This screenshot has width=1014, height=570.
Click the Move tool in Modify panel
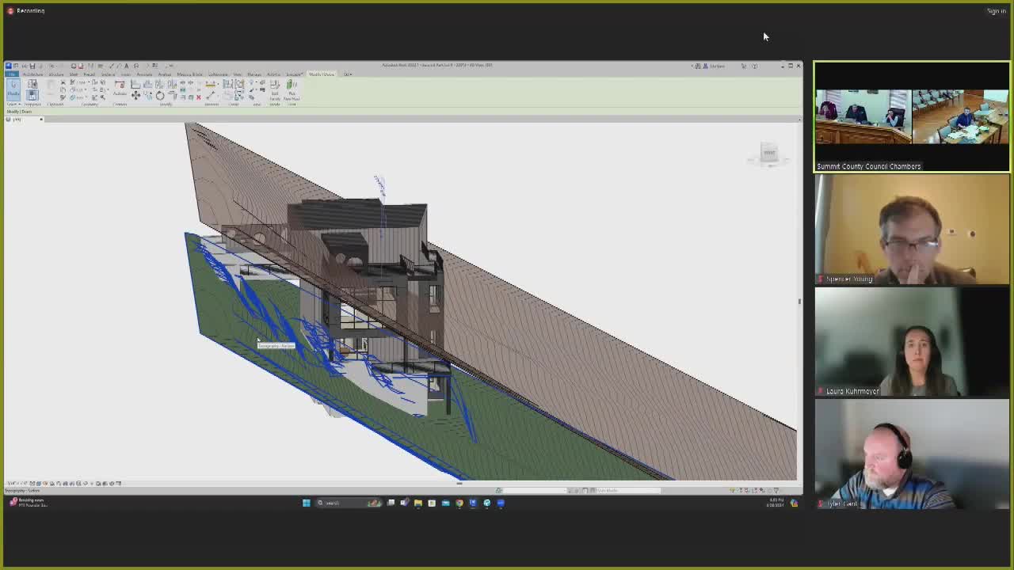coord(135,96)
